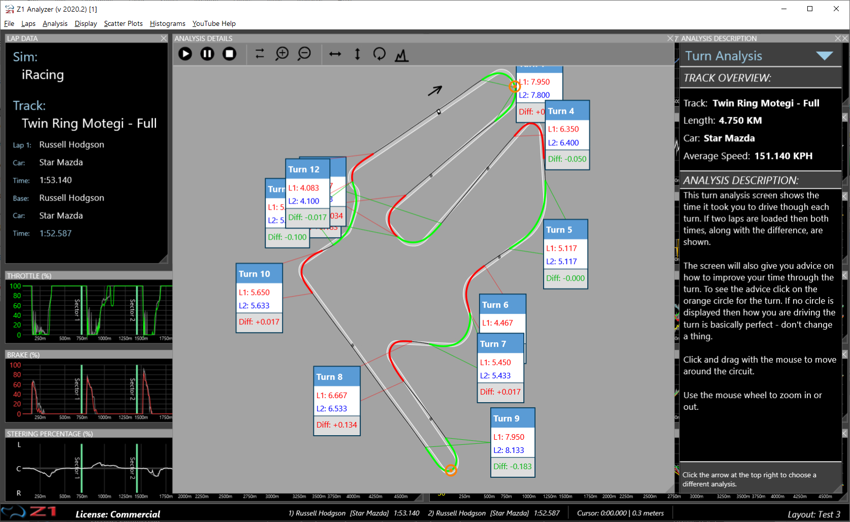Open the Display menu
Screen dimensions: 850x522
tap(86, 23)
